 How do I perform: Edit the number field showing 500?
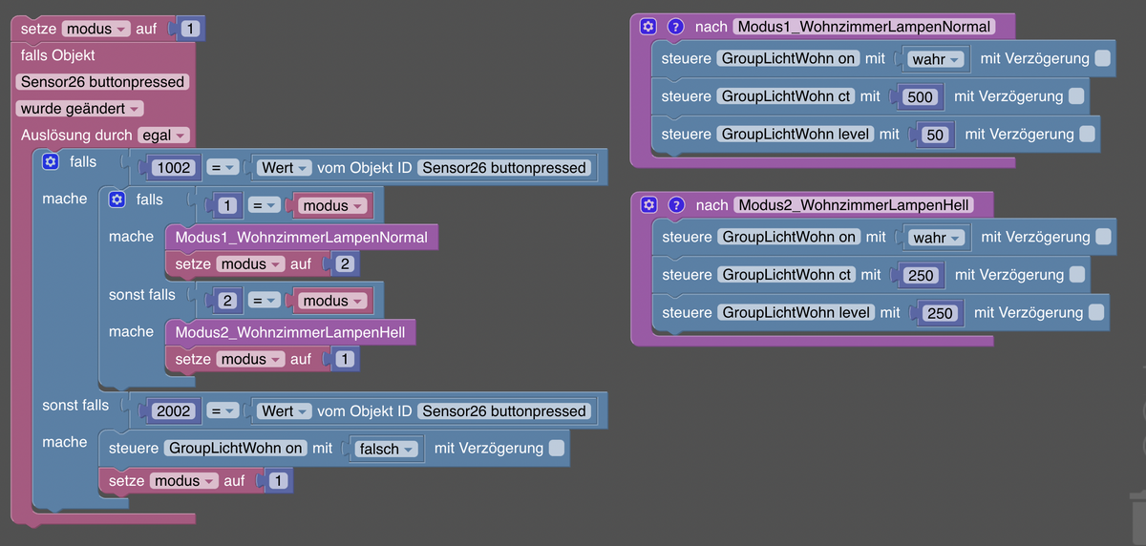point(923,96)
